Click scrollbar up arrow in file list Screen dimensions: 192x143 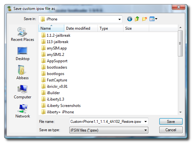coord(180,27)
